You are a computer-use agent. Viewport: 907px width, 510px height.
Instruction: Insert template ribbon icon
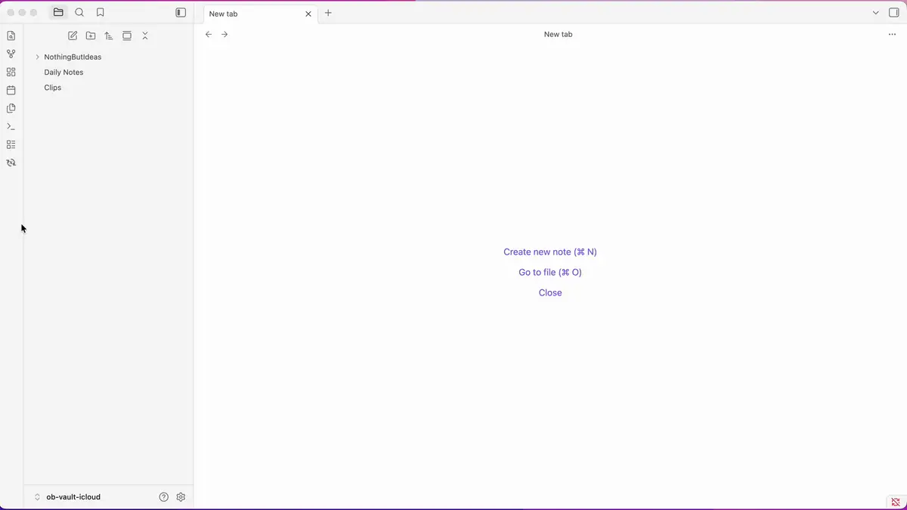pyautogui.click(x=11, y=108)
